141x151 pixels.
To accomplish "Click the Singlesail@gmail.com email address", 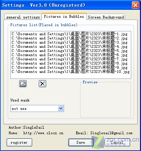I will (111, 133).
